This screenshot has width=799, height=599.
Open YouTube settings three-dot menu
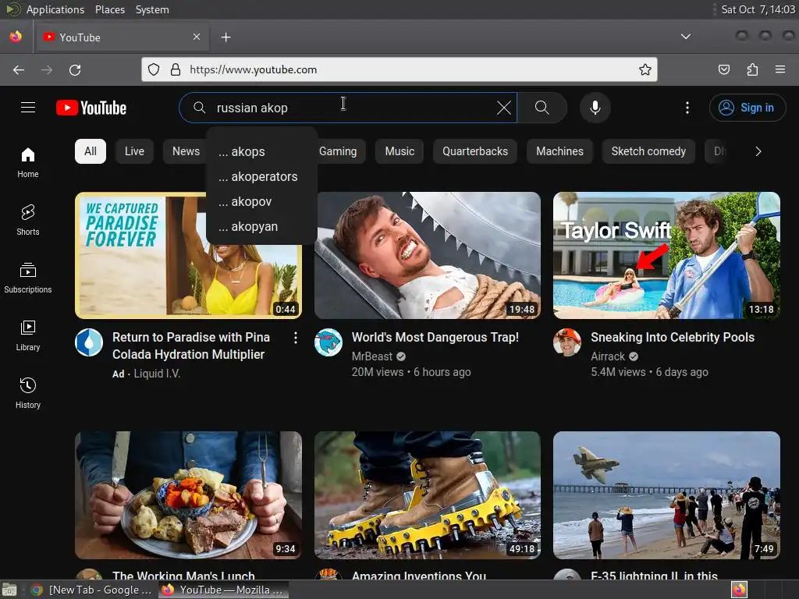pyautogui.click(x=687, y=108)
